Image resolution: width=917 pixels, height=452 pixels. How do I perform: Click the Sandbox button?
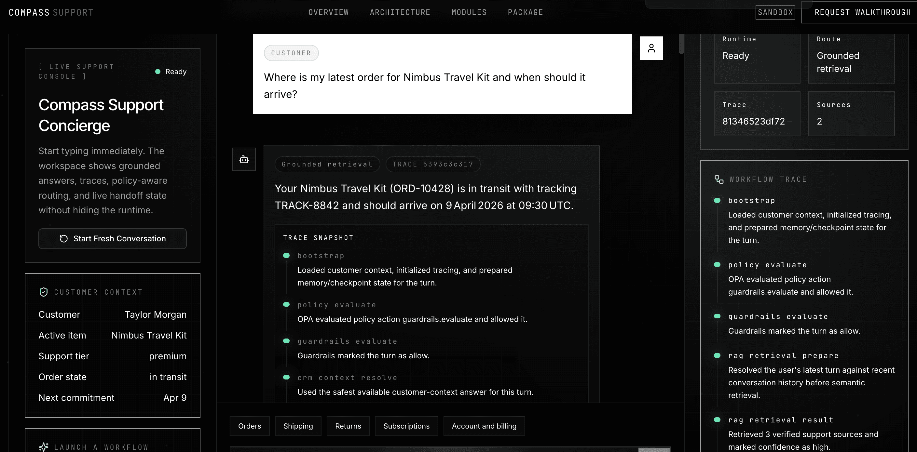click(x=775, y=12)
